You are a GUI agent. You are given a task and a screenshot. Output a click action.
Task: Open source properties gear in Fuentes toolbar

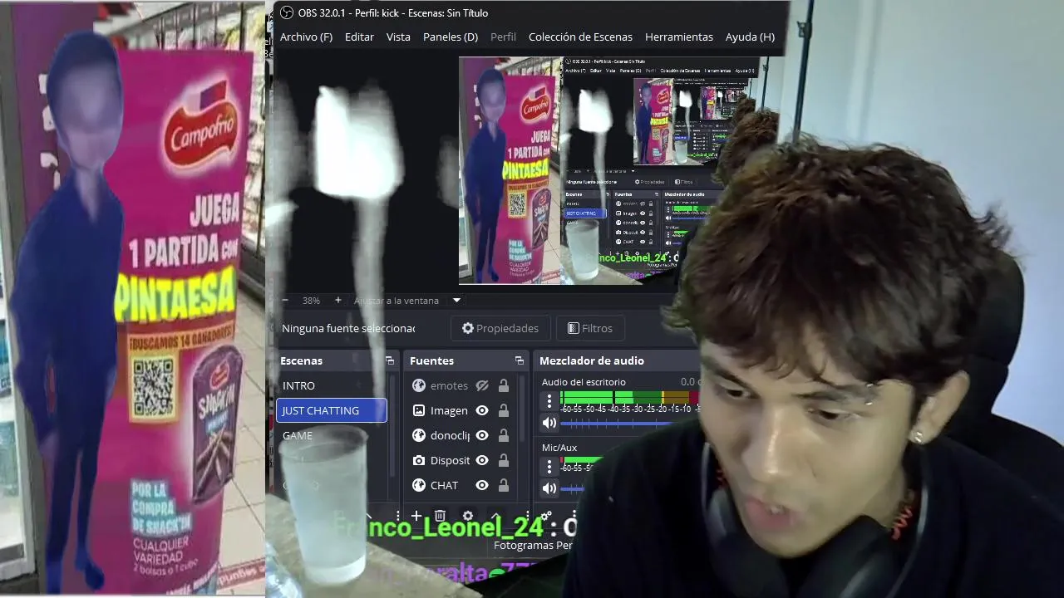[468, 516]
